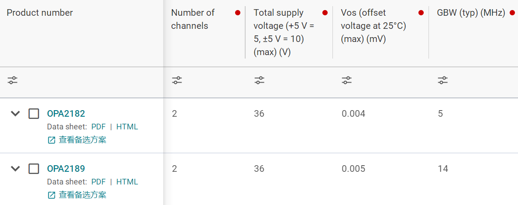Open the OPA2189 product page

click(66, 169)
